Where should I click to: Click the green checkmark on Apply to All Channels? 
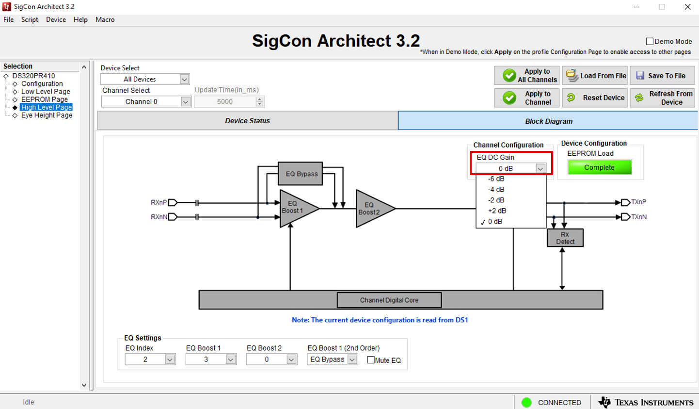[509, 76]
